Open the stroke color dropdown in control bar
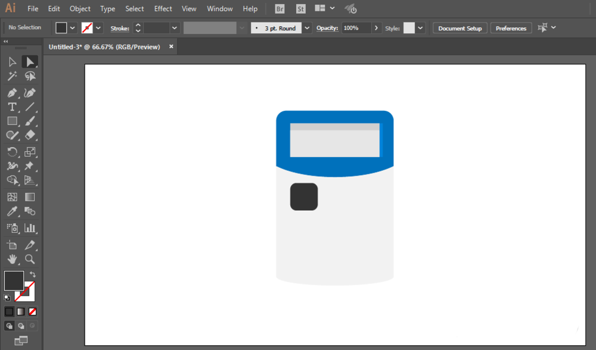Image resolution: width=596 pixels, height=350 pixels. [98, 28]
